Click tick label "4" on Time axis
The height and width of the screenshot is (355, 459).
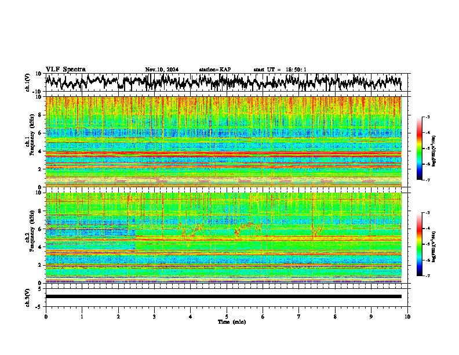point(191,317)
